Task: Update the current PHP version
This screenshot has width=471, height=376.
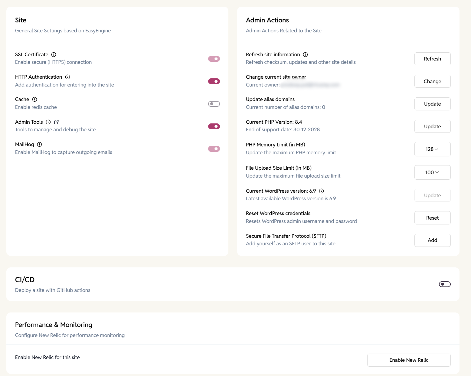Action: pyautogui.click(x=432, y=126)
